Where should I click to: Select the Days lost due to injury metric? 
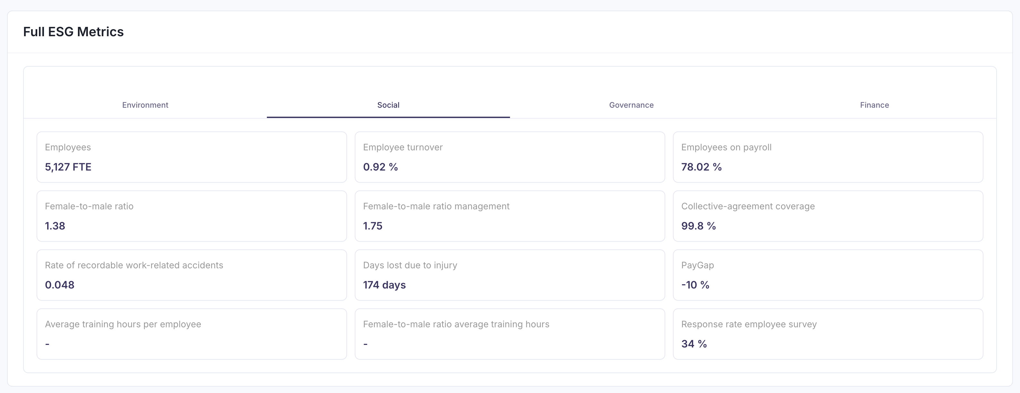(510, 275)
